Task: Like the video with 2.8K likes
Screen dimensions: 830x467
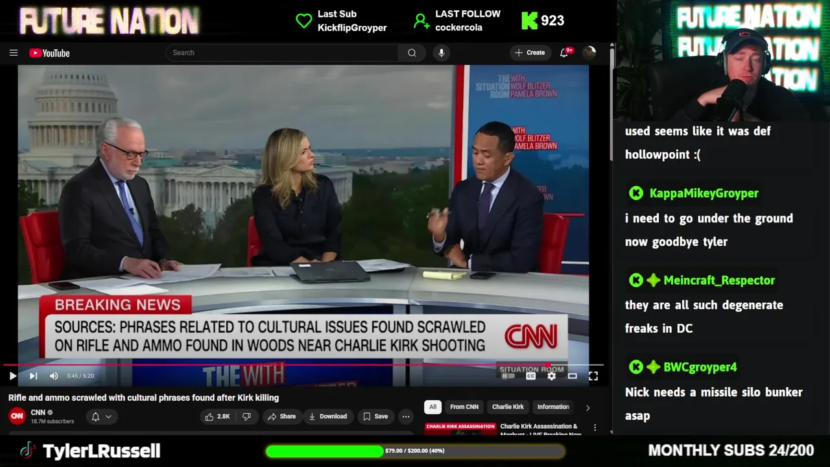Action: click(217, 416)
